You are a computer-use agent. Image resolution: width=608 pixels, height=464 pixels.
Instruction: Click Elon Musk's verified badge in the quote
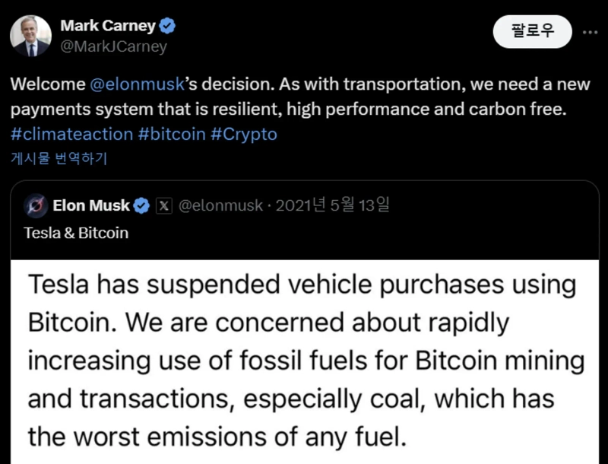click(x=141, y=205)
